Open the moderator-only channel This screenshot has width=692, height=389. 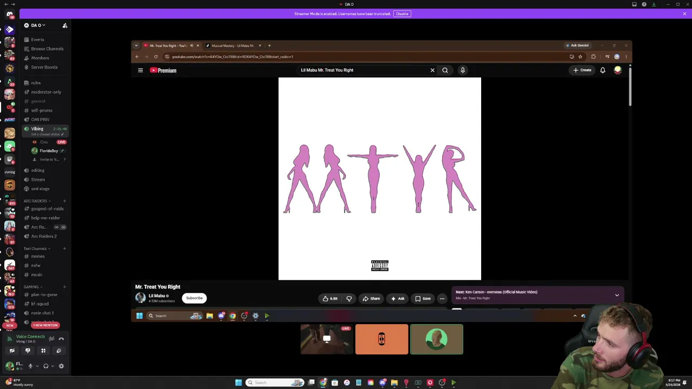click(x=46, y=92)
